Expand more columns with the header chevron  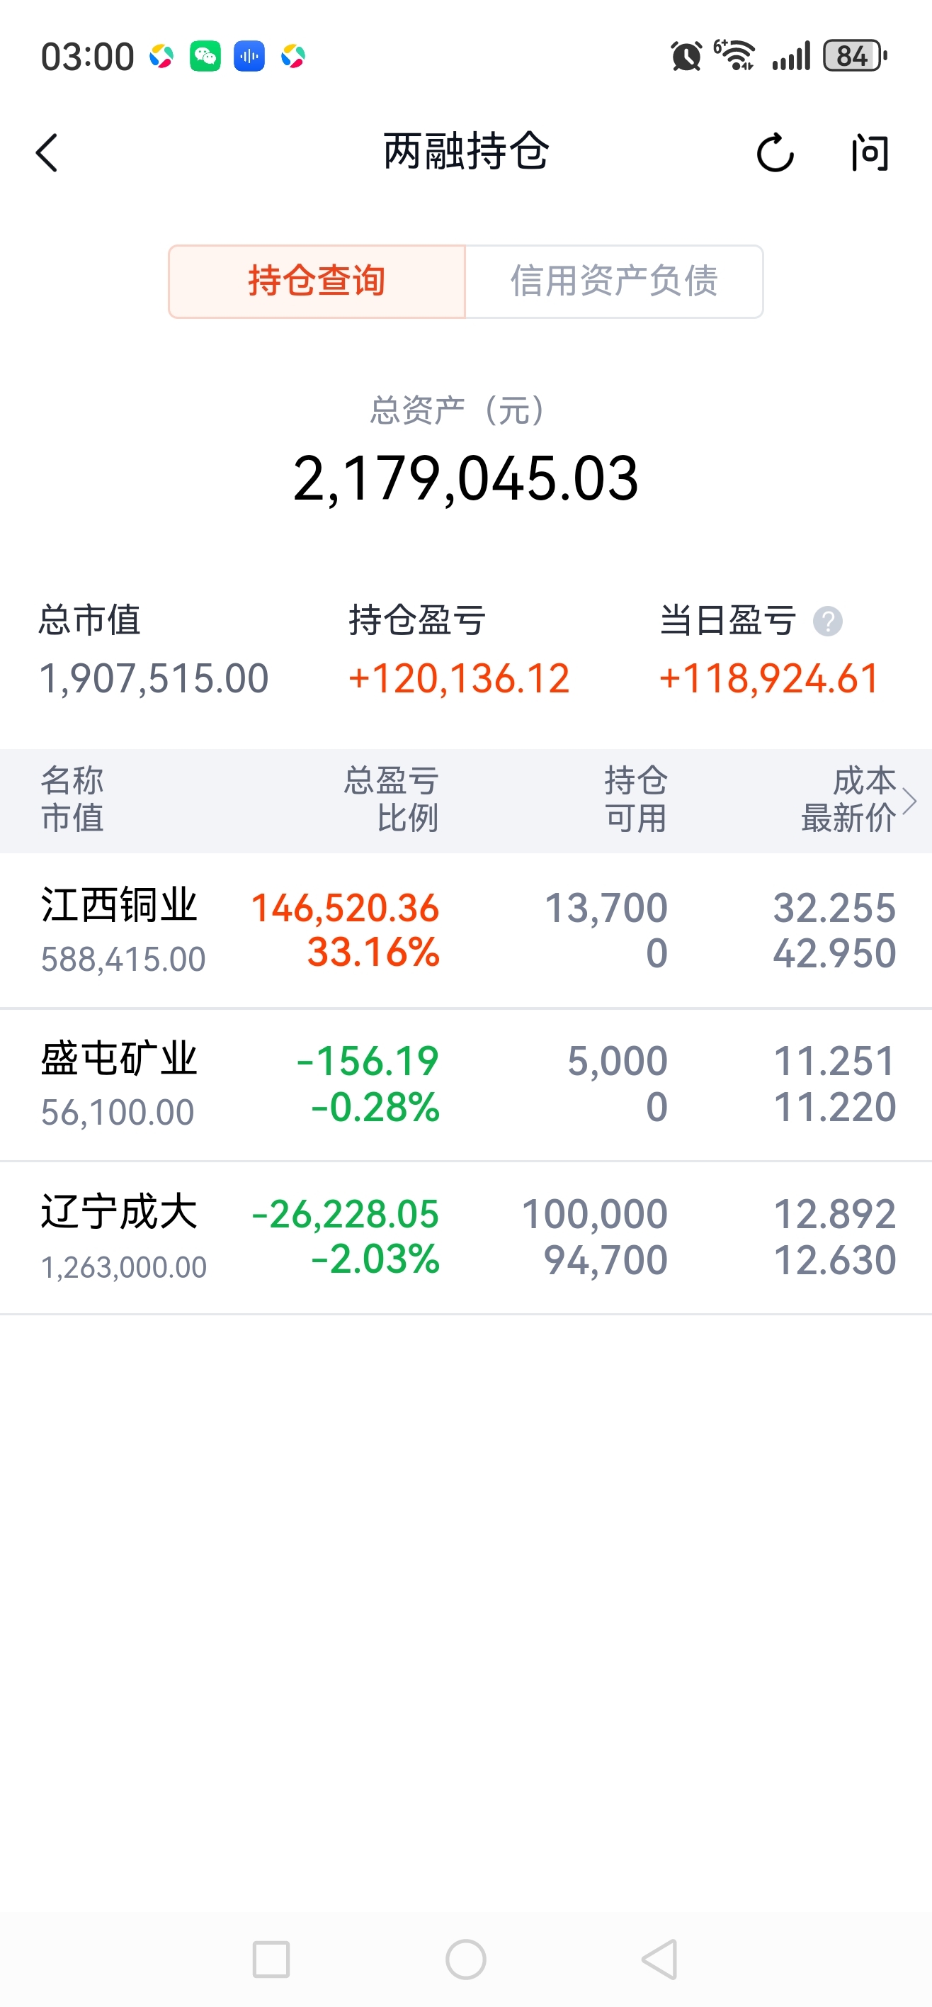click(x=909, y=800)
